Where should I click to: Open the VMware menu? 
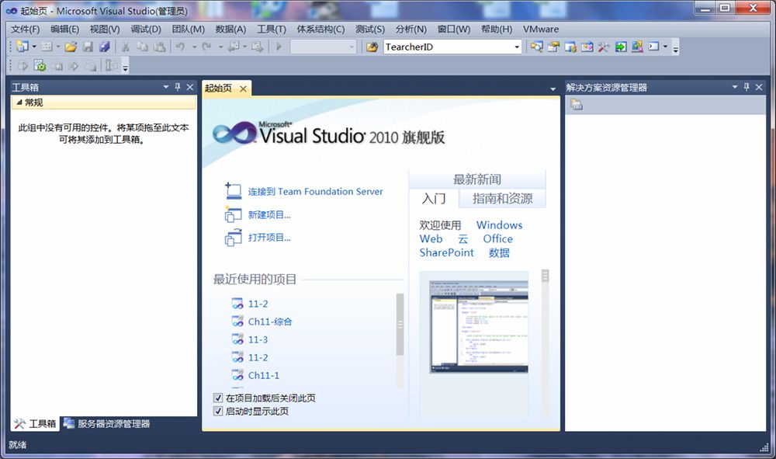541,30
